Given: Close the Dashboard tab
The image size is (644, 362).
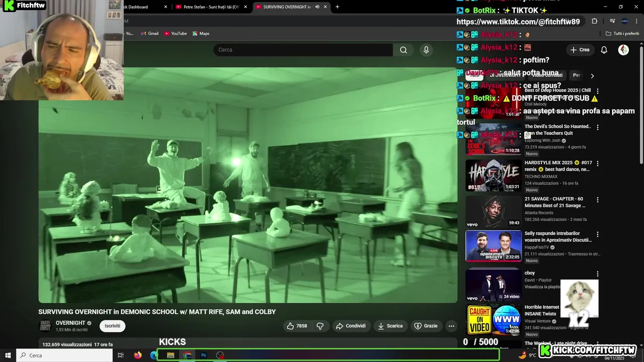Looking at the screenshot, I should (166, 7).
